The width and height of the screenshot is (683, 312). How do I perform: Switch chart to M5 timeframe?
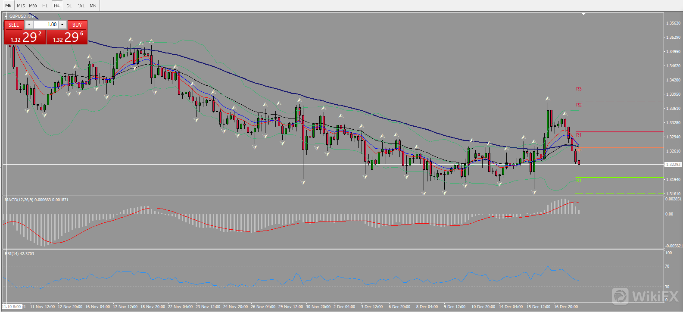(8, 6)
